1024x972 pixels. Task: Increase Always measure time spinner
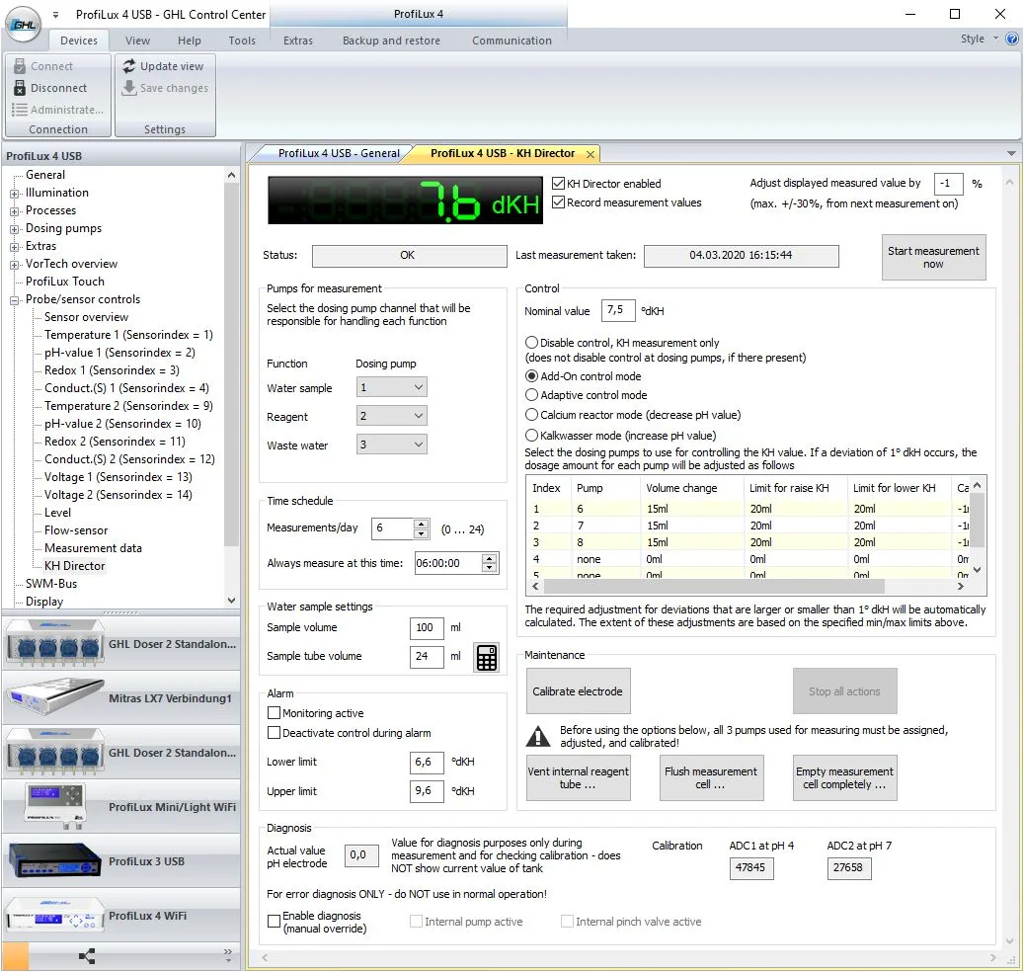pyautogui.click(x=490, y=558)
